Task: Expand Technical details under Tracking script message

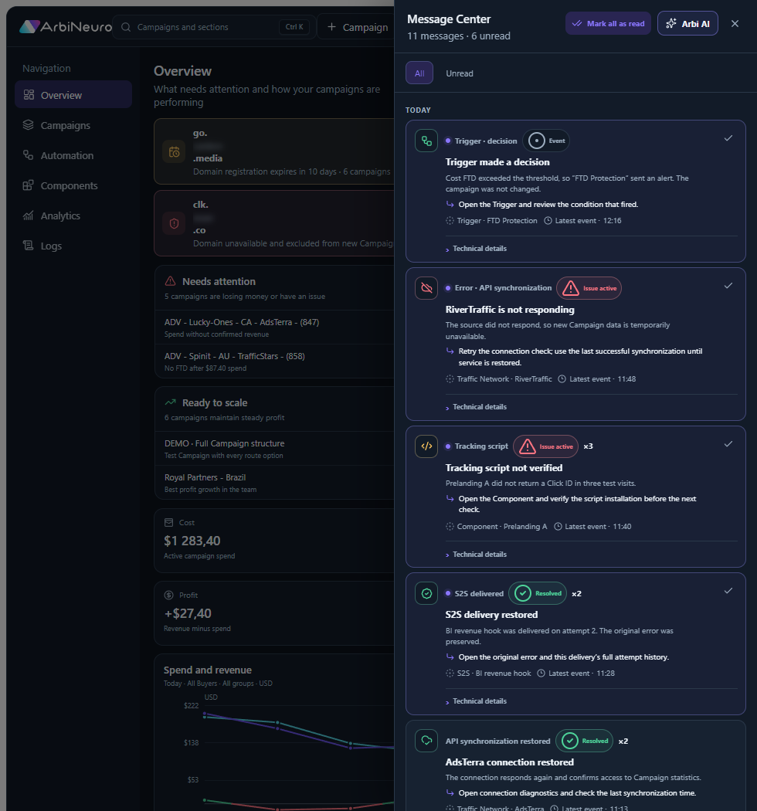Action: 476,555
